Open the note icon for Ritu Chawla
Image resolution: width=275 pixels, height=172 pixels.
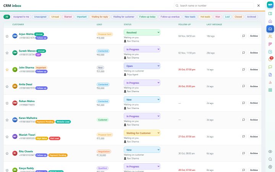[244, 153]
